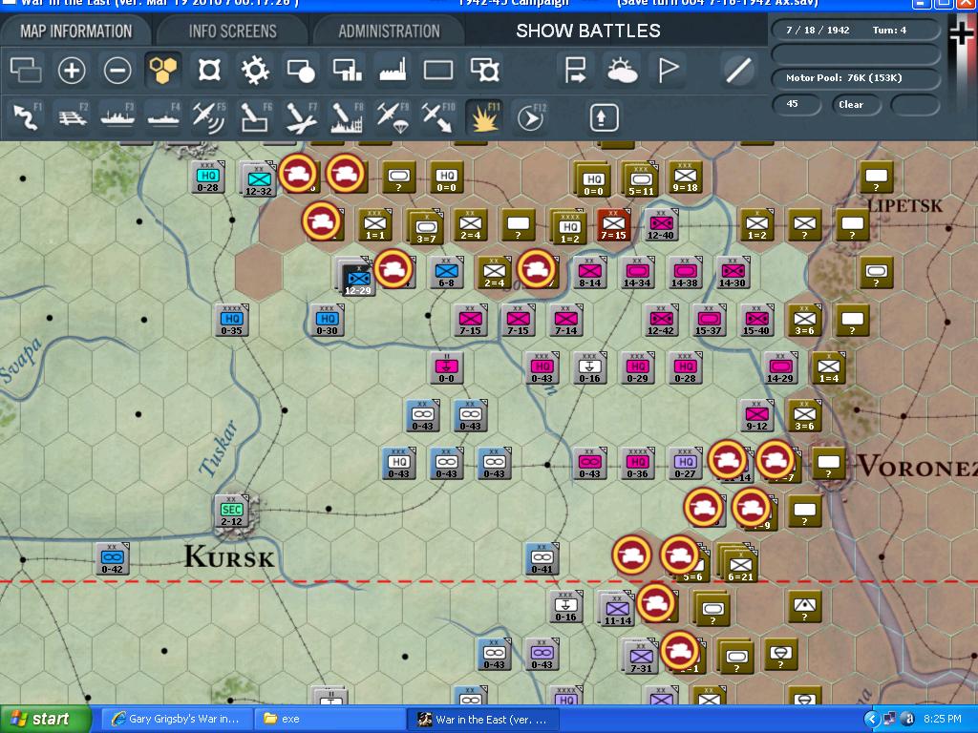Click the rectangle with cog icon
The width and height of the screenshot is (978, 733).
(x=484, y=70)
